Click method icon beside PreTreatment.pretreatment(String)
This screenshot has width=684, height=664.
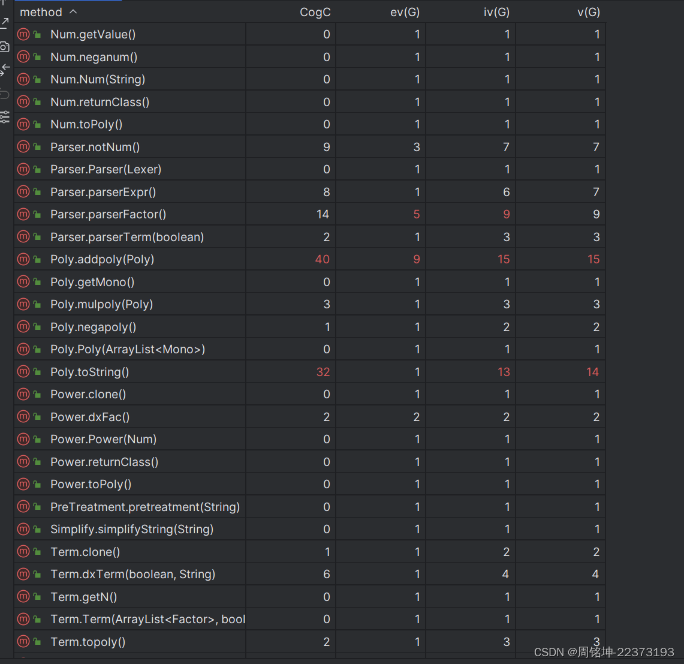23,506
